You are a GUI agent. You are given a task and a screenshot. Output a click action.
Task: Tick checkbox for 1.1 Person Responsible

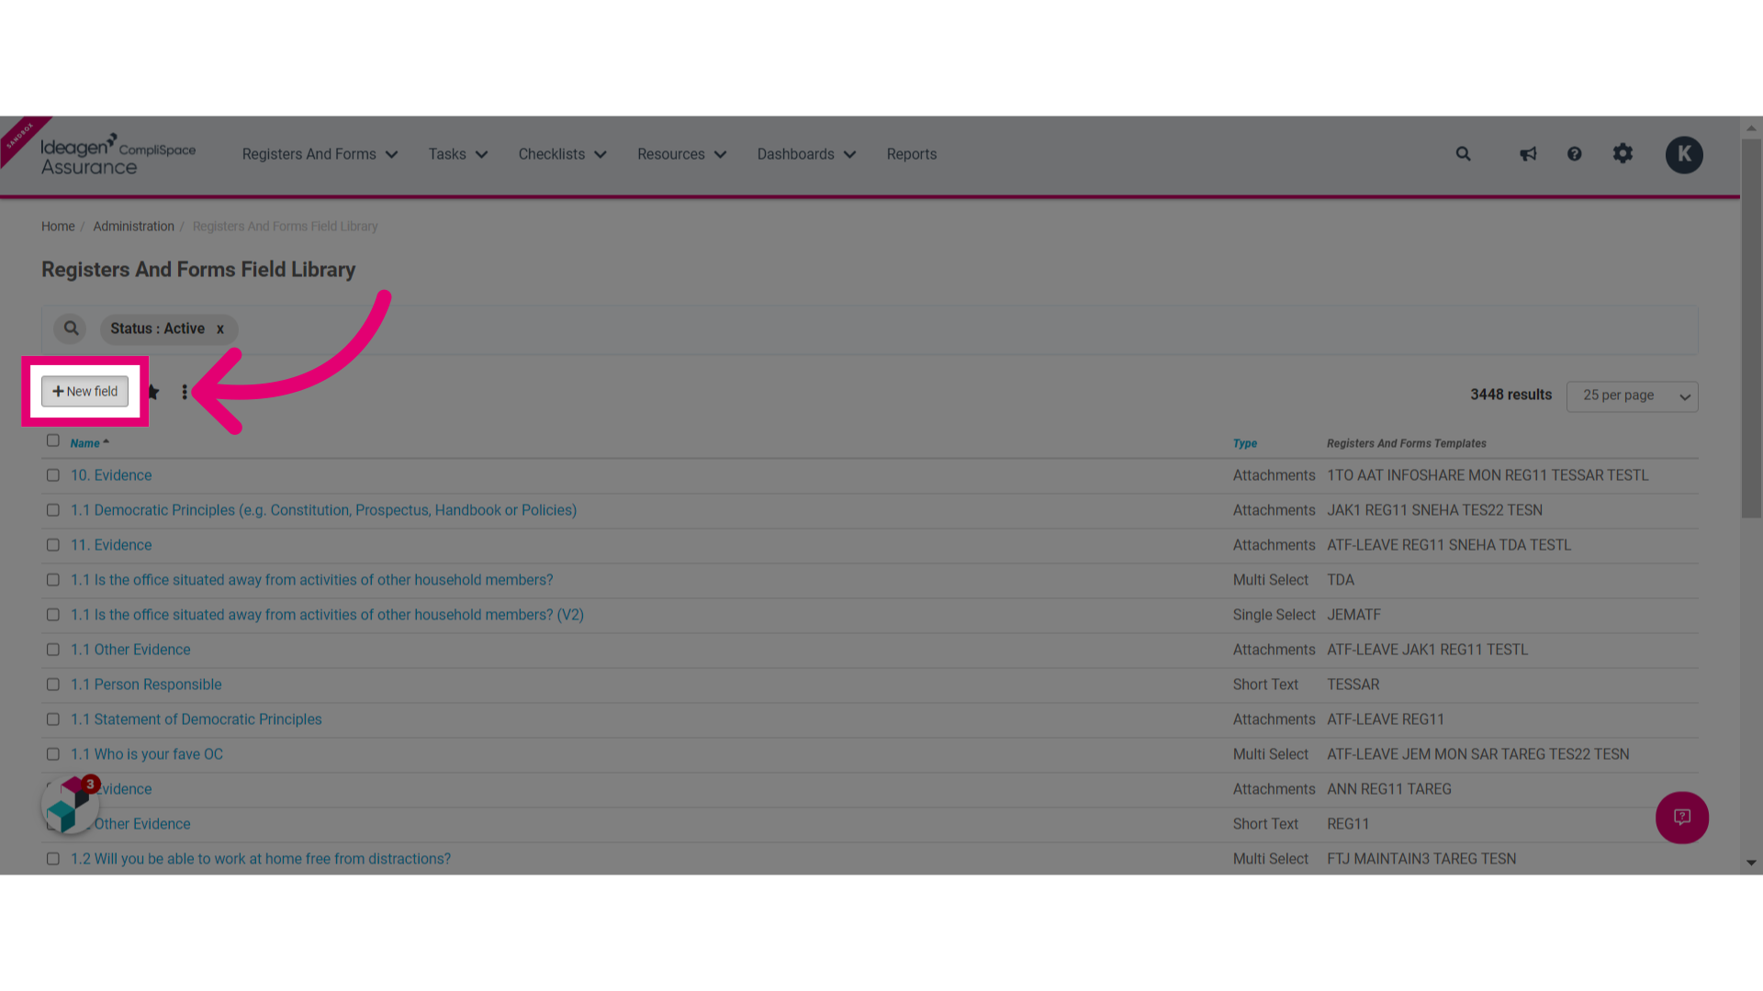(53, 685)
